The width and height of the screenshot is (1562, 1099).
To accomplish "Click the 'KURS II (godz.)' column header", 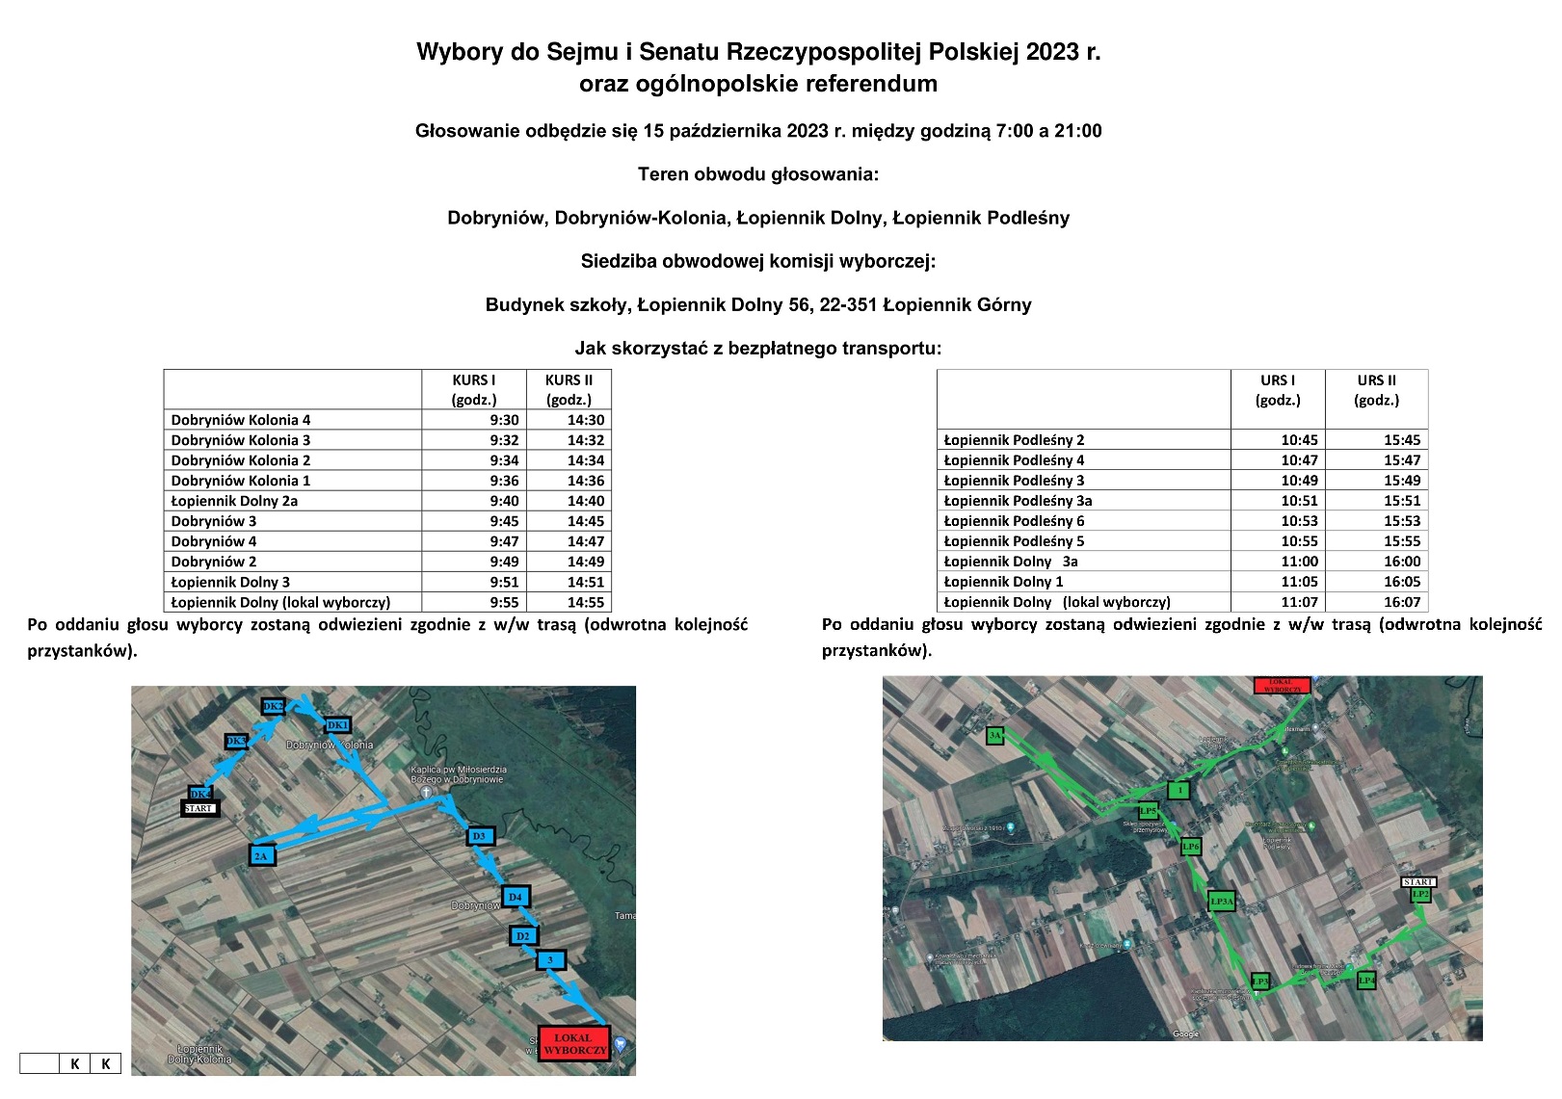I will 569,390.
